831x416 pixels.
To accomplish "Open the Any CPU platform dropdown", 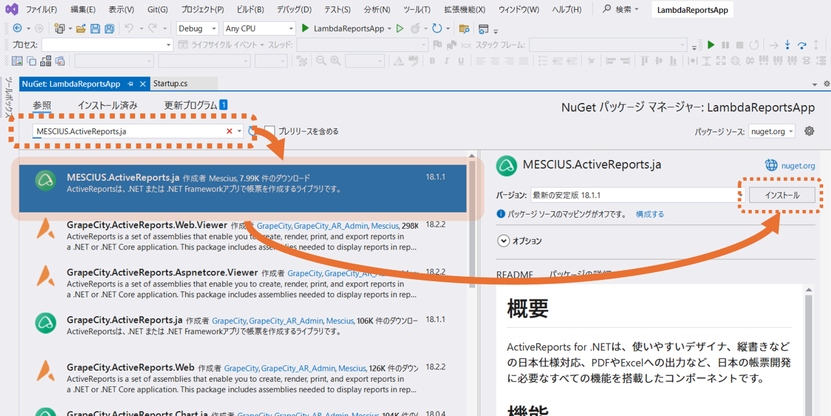I will click(x=259, y=29).
